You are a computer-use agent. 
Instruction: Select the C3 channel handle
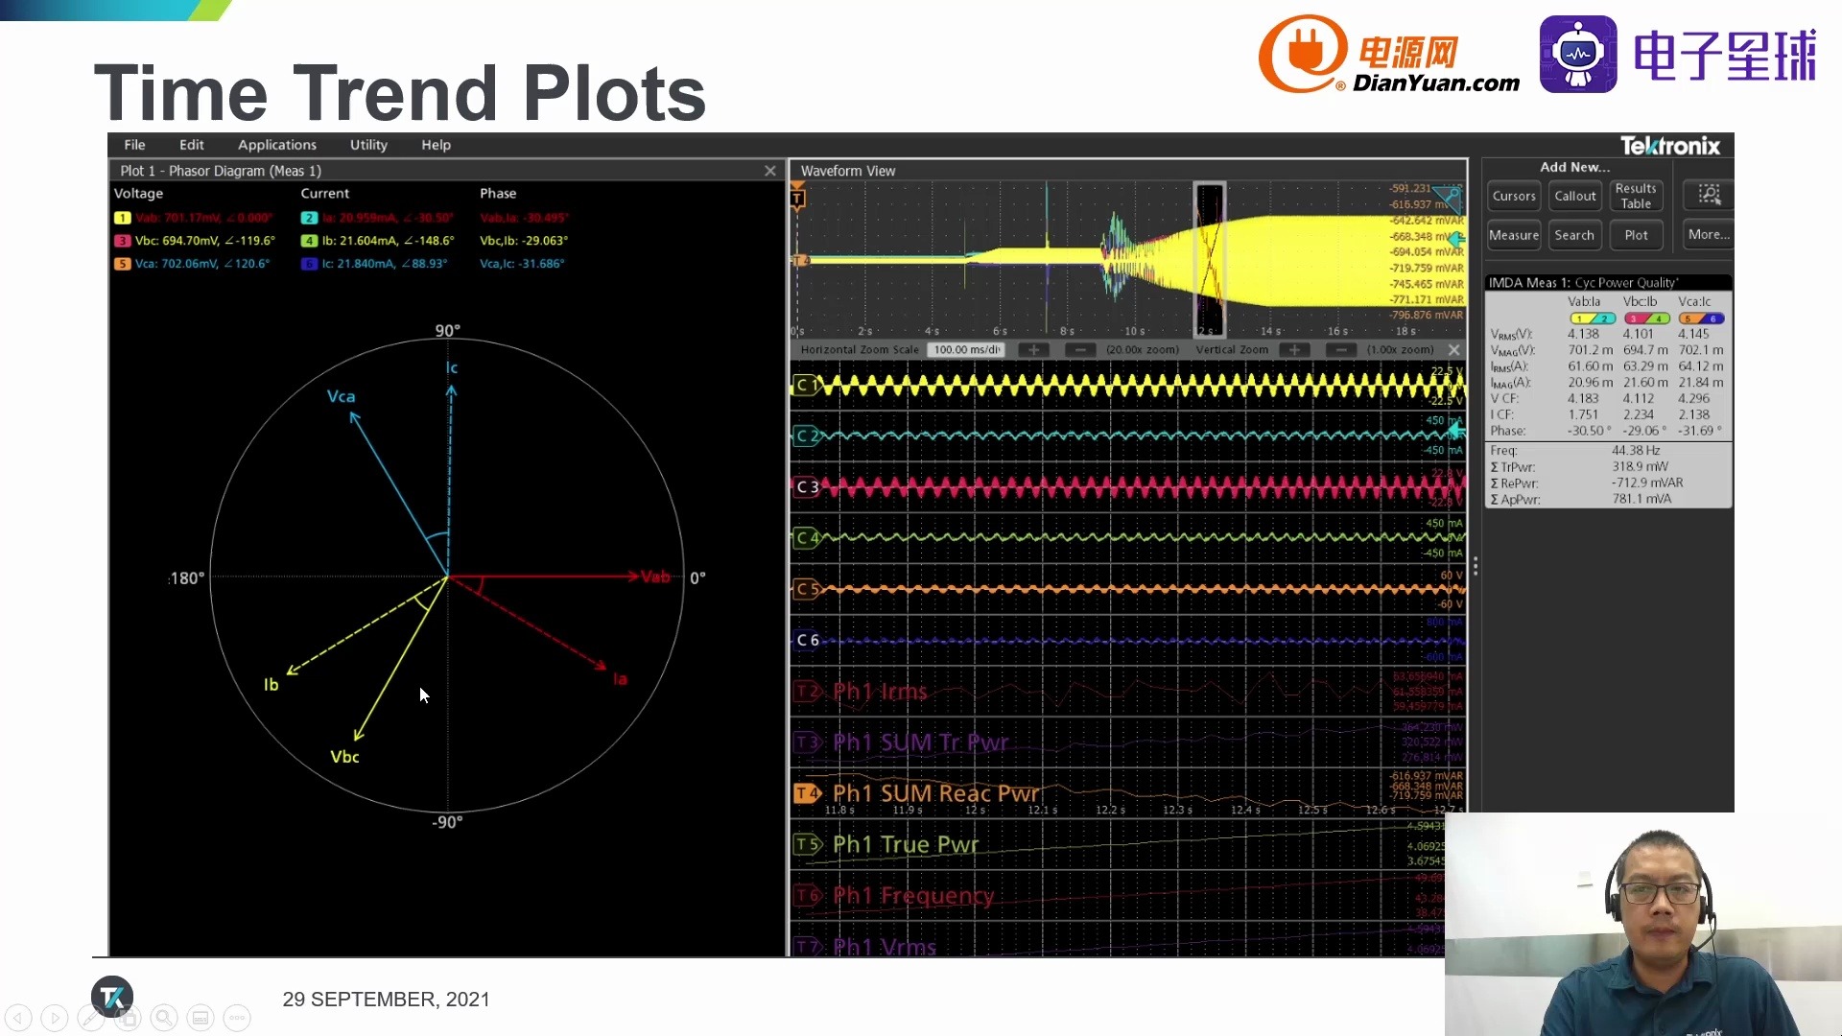(807, 487)
